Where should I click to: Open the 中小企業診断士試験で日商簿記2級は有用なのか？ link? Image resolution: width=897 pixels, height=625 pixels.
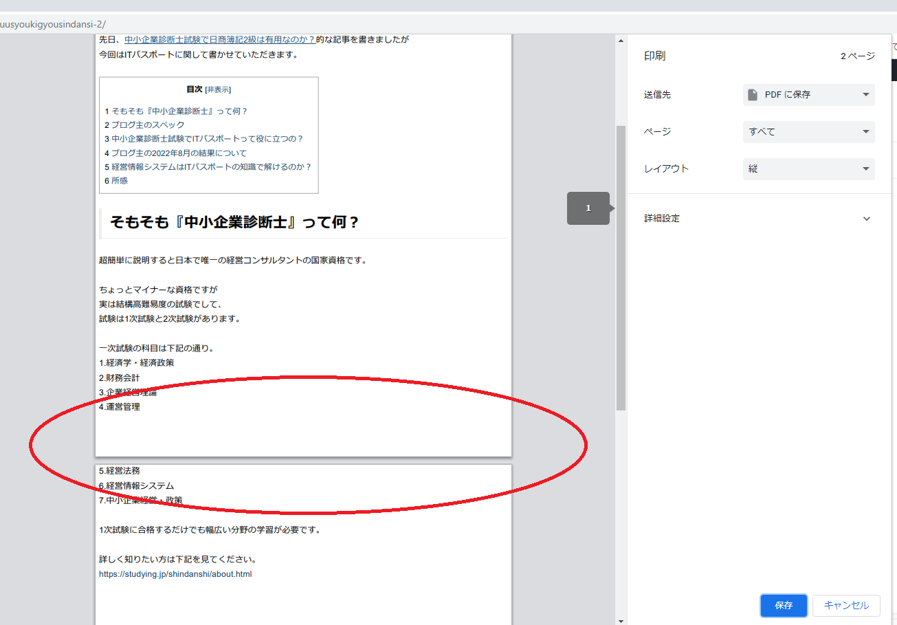(x=220, y=40)
